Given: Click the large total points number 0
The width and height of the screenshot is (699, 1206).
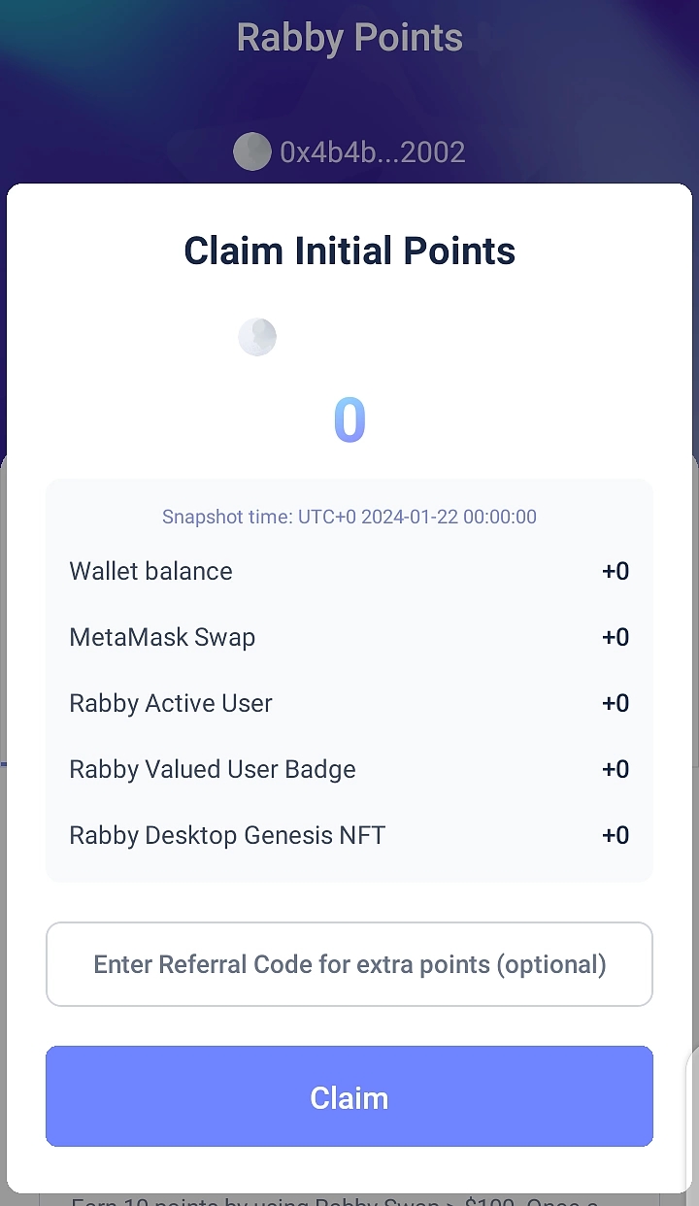Looking at the screenshot, I should (349, 420).
